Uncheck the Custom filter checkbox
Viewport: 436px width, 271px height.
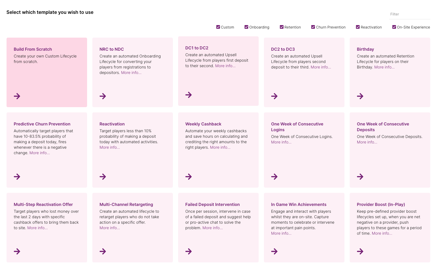coord(218,27)
